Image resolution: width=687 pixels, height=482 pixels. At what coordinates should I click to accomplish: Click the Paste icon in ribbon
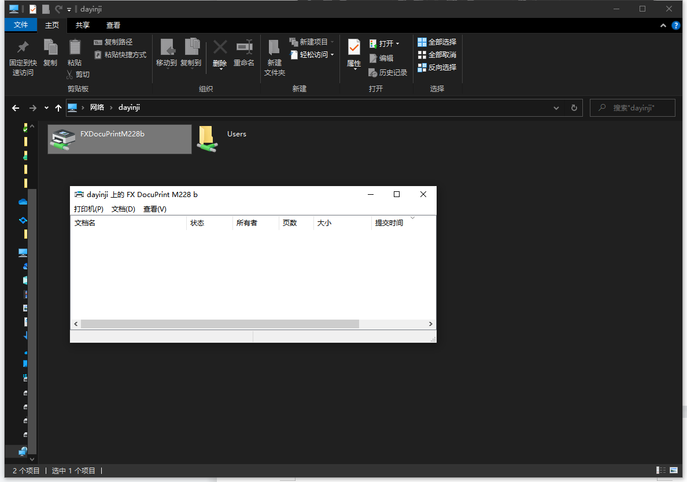75,47
